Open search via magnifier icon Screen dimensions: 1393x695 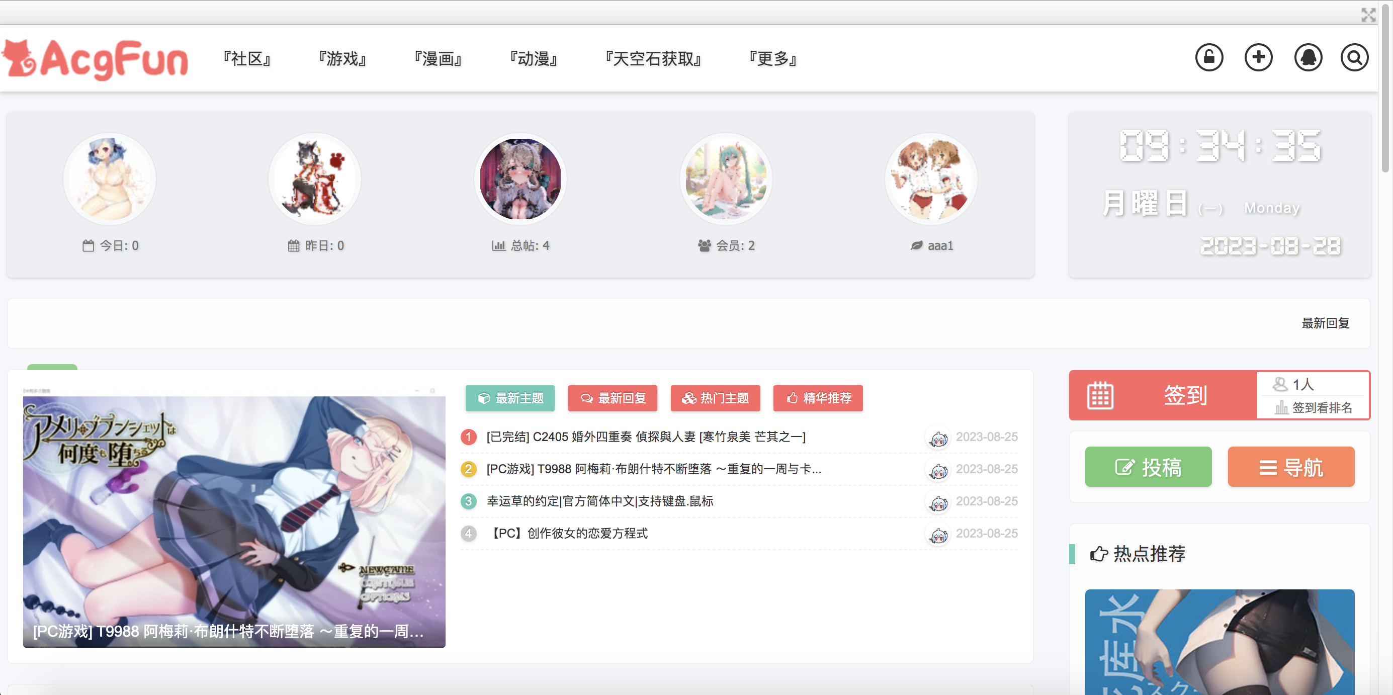click(1354, 58)
